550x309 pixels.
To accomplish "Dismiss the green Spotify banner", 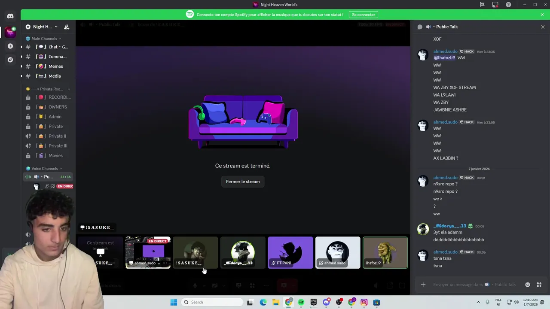I will 542,15.
